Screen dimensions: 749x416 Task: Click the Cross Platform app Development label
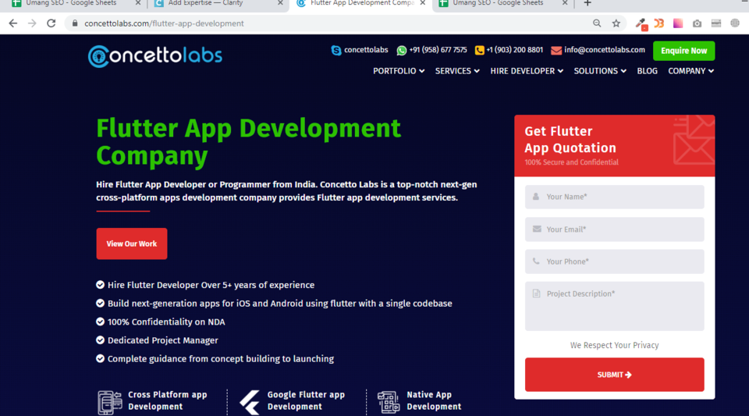point(168,400)
